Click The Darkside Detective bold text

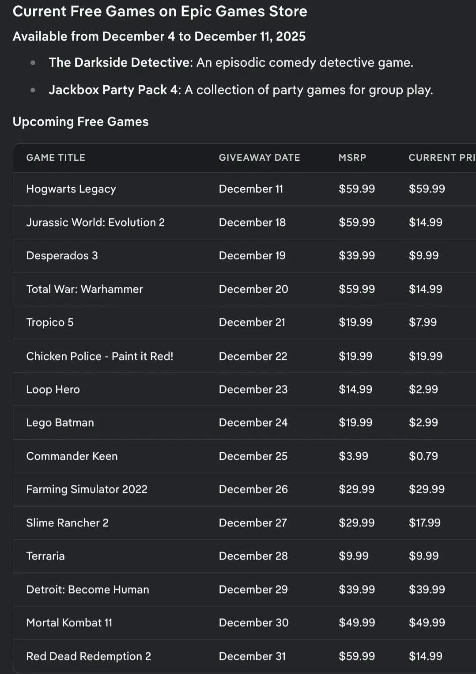[x=121, y=63]
